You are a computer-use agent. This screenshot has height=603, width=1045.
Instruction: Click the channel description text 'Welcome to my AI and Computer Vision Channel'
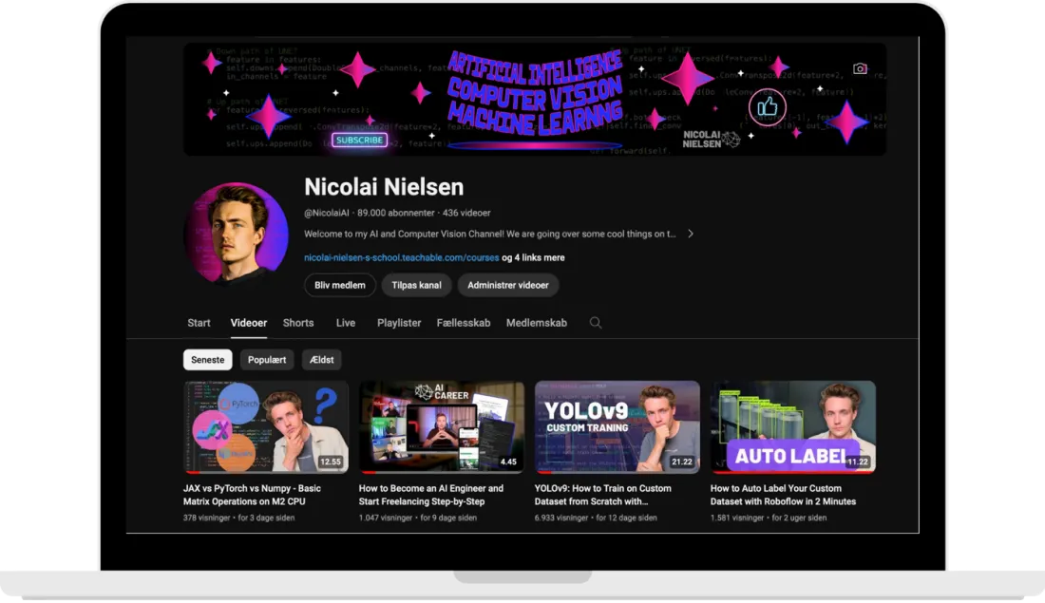(490, 234)
